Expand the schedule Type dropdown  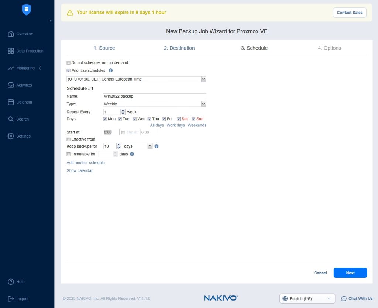[x=203, y=104]
